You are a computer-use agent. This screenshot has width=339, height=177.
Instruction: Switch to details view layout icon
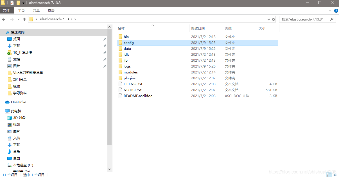(329, 175)
